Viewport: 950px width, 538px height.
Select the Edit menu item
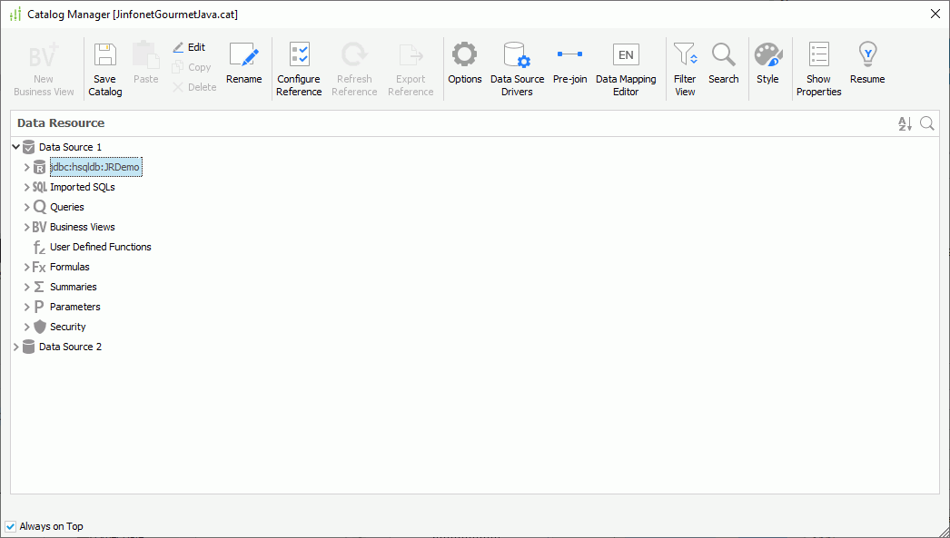coord(190,47)
